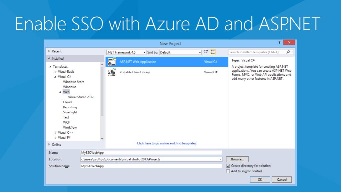The height and width of the screenshot is (192, 341).
Task: Expand the Visual F# node
Action: click(x=56, y=138)
